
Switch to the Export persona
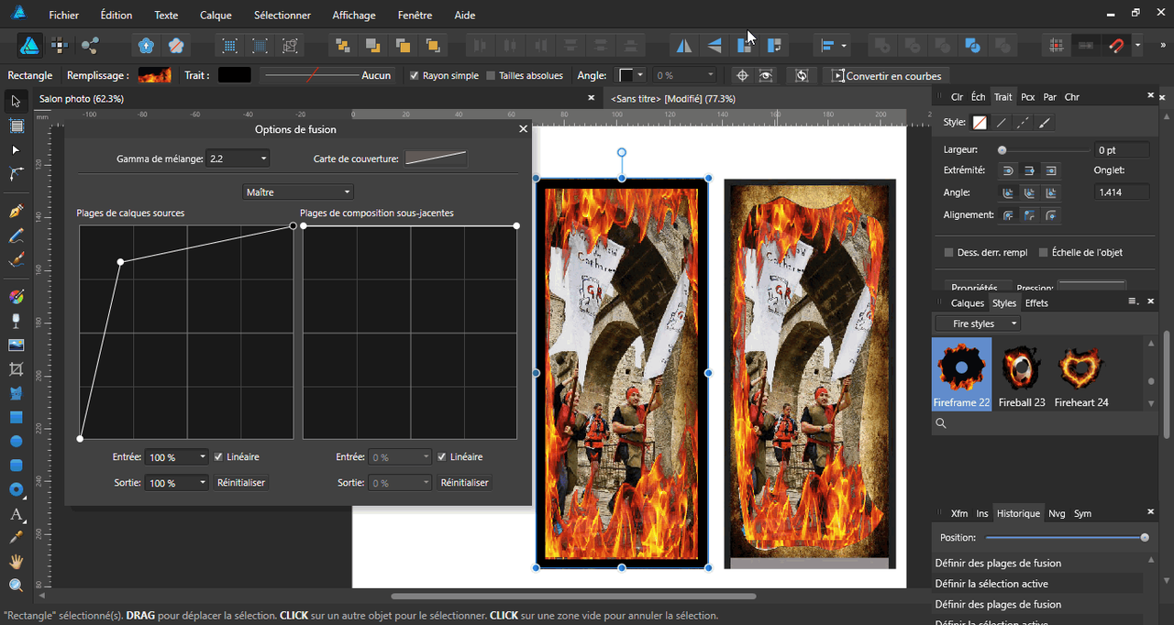[90, 45]
